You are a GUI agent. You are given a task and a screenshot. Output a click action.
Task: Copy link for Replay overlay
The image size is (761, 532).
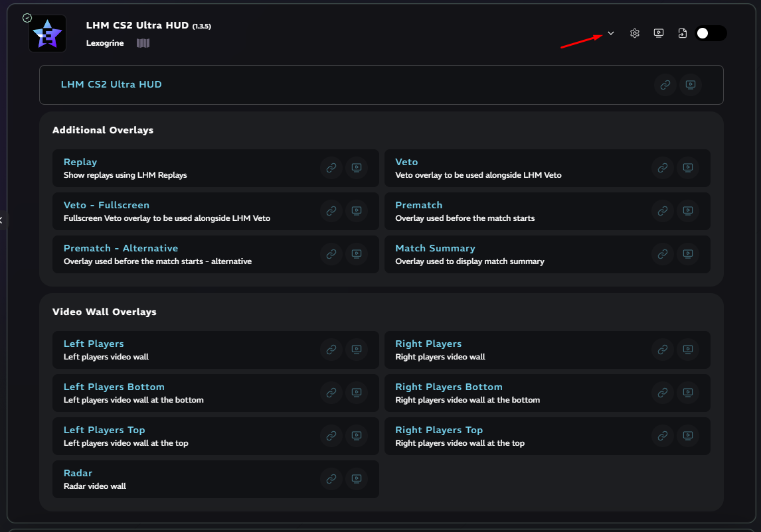point(331,168)
